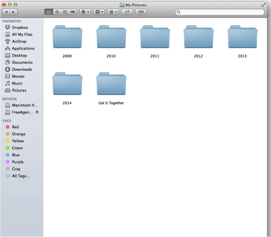Click the FAVORITES sidebar heading
The height and width of the screenshot is (237, 271).
click(12, 21)
